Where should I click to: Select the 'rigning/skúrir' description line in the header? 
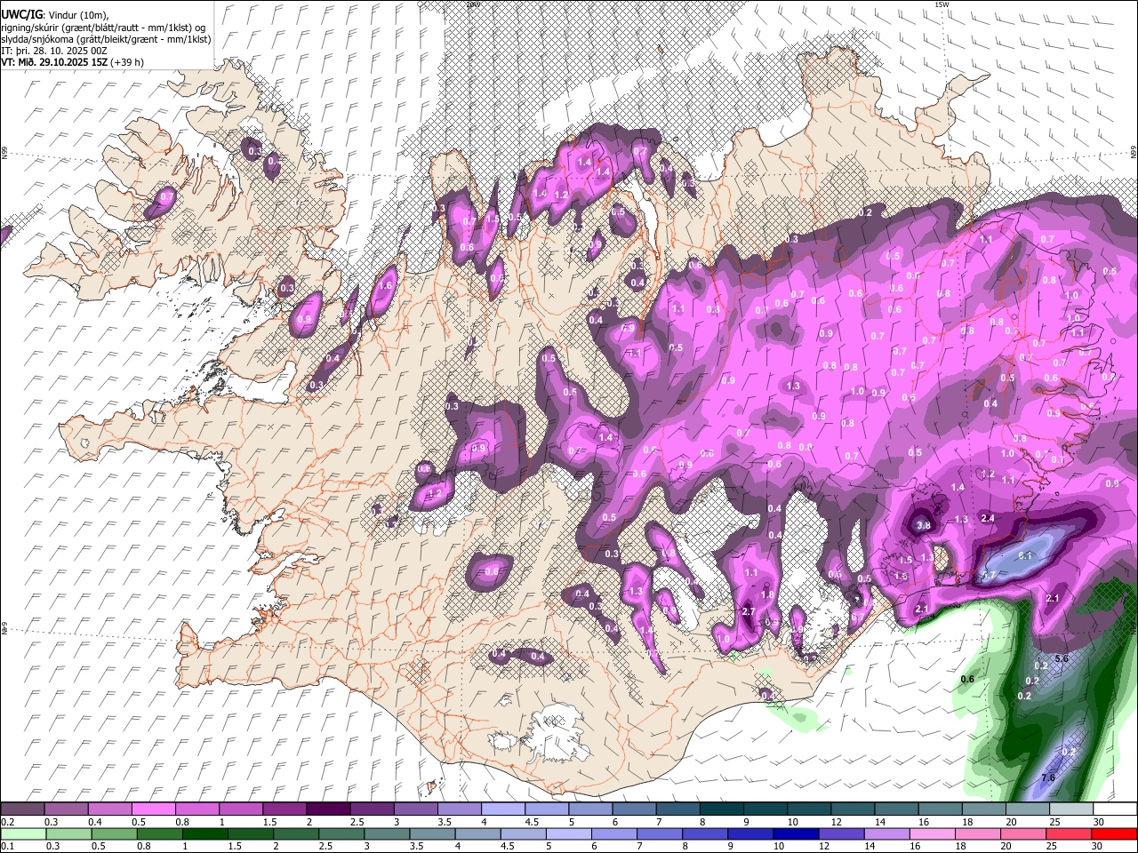tap(102, 28)
